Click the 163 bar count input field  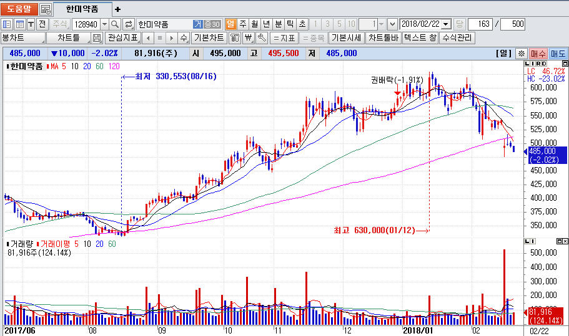pyautogui.click(x=480, y=24)
